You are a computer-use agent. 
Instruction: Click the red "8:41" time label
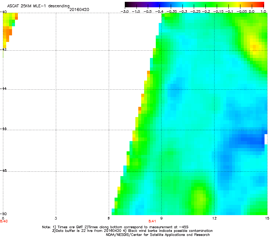152,221
